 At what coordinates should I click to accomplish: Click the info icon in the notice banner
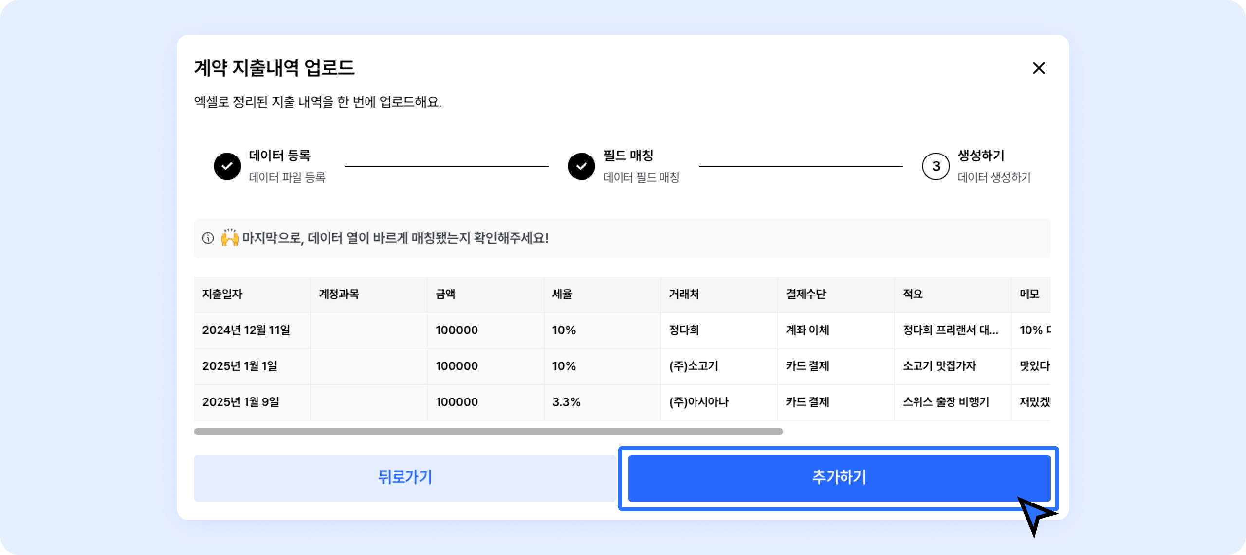208,238
